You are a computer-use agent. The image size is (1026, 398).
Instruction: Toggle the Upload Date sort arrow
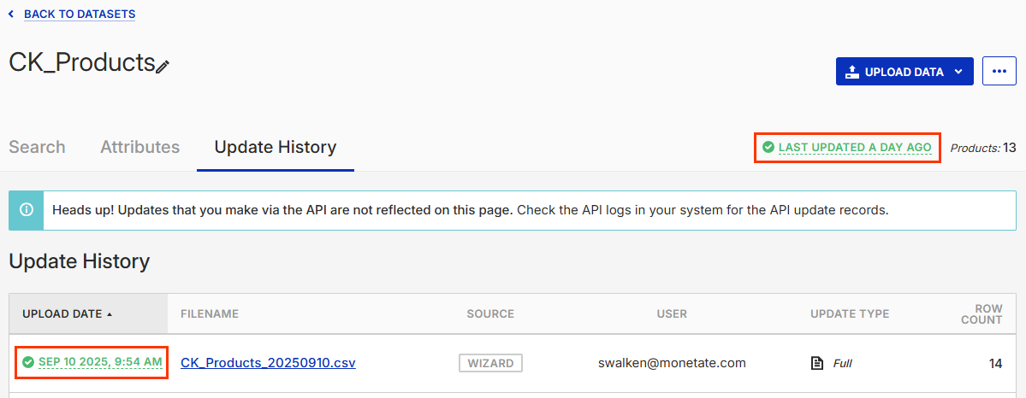pyautogui.click(x=110, y=314)
